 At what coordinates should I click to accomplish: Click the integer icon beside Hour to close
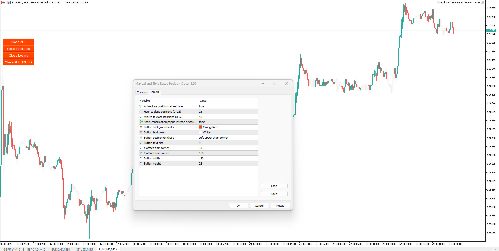[x=141, y=112]
